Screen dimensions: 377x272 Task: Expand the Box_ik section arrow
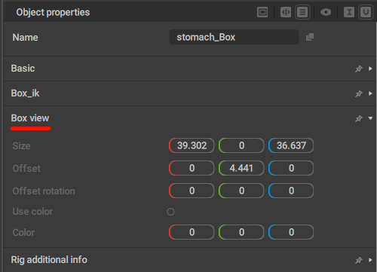370,93
